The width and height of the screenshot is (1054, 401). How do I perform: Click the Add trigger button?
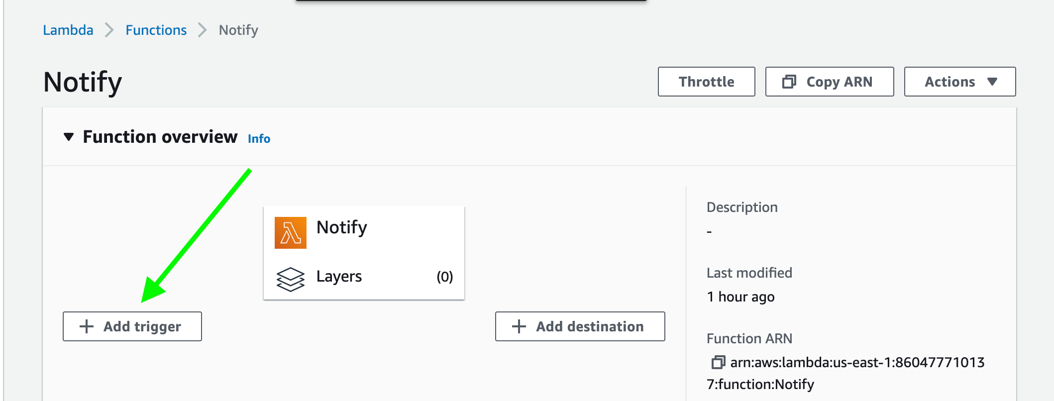tap(132, 326)
